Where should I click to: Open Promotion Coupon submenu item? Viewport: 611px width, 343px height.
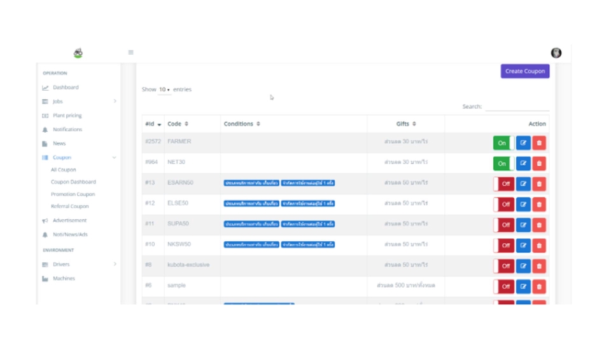click(73, 194)
